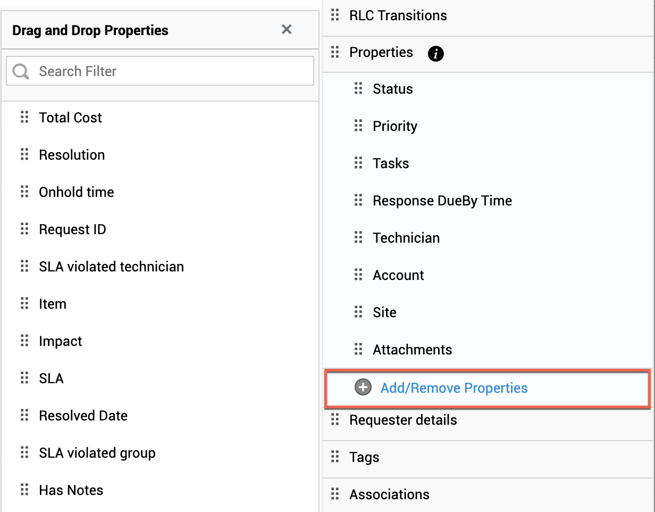
Task: Click the drag handle beside Status
Action: (x=358, y=89)
